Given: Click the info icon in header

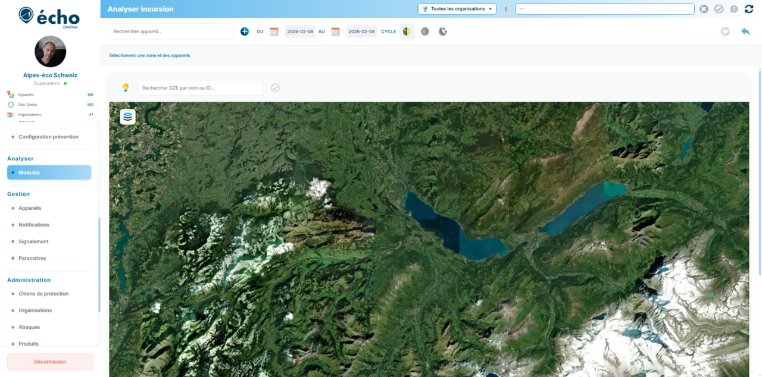Looking at the screenshot, I should 733,9.
